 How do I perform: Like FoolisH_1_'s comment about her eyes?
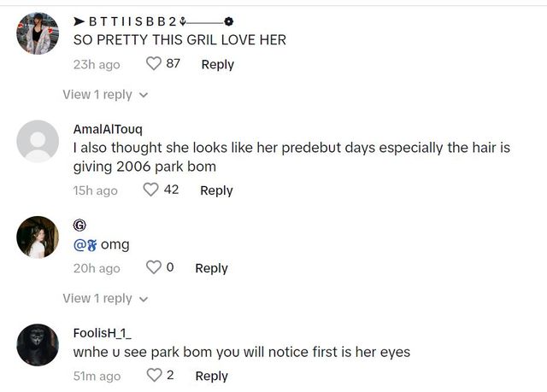tap(154, 376)
